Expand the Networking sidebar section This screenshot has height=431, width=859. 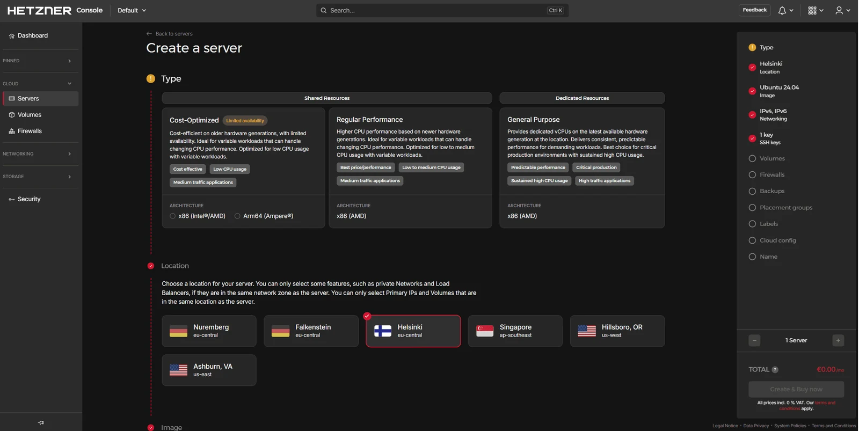(39, 154)
